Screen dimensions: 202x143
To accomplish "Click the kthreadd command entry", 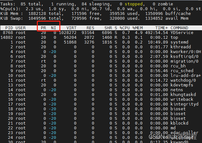I will pos(181,47).
